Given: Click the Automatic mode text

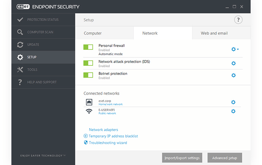Looking at the screenshot, I should click(110, 54).
